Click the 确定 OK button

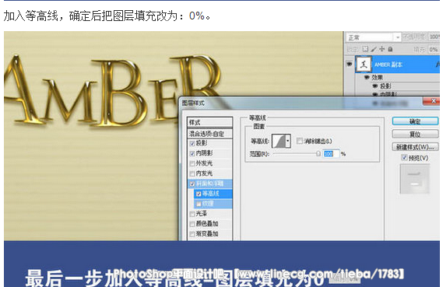(415, 121)
